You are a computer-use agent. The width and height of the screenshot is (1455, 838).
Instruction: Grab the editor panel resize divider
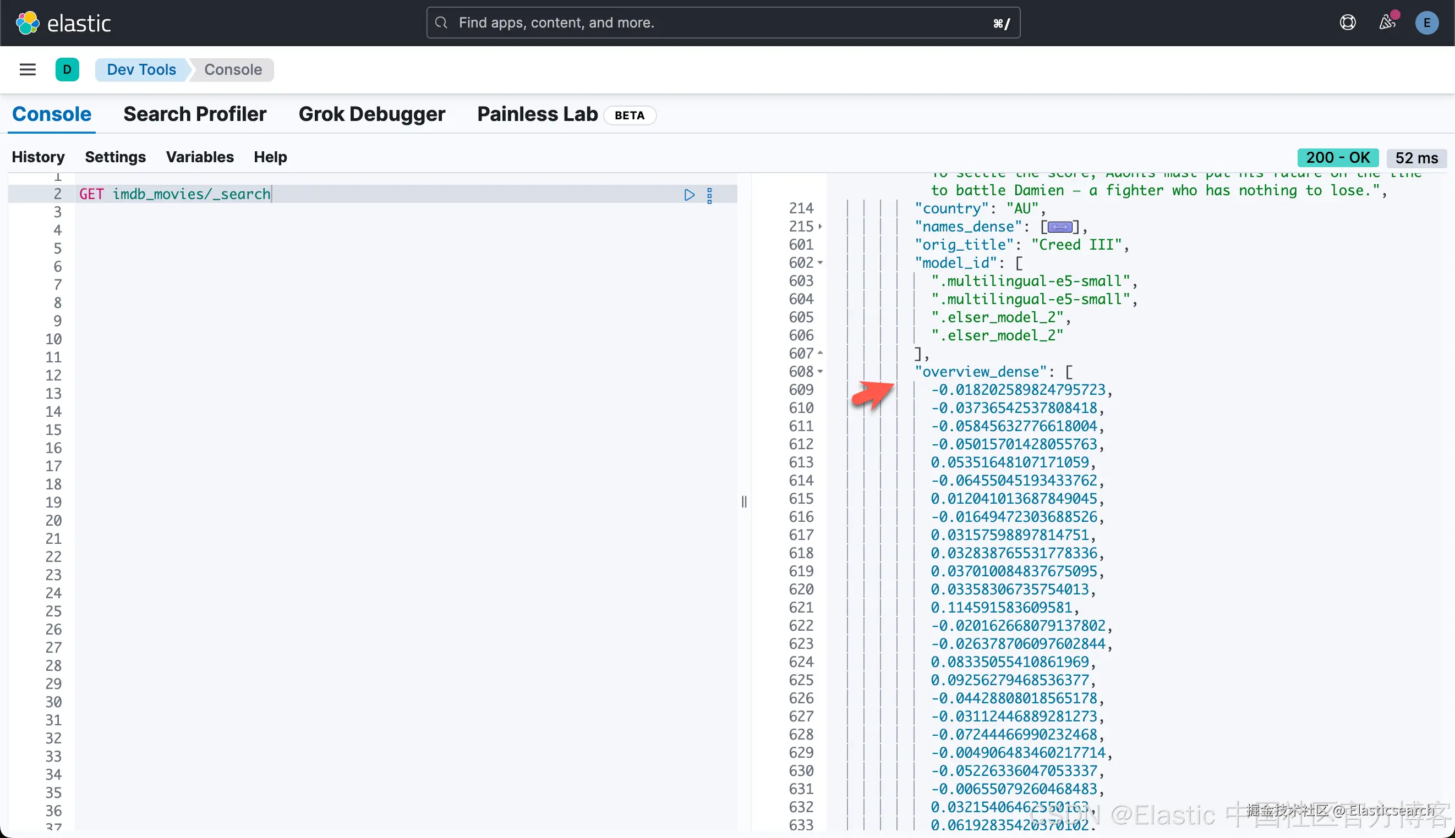[x=744, y=502]
